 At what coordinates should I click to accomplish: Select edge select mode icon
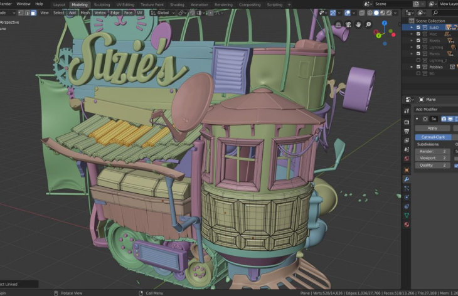(x=27, y=13)
